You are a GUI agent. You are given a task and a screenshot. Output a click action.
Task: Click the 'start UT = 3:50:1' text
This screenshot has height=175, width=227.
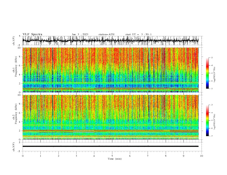tap(138, 34)
